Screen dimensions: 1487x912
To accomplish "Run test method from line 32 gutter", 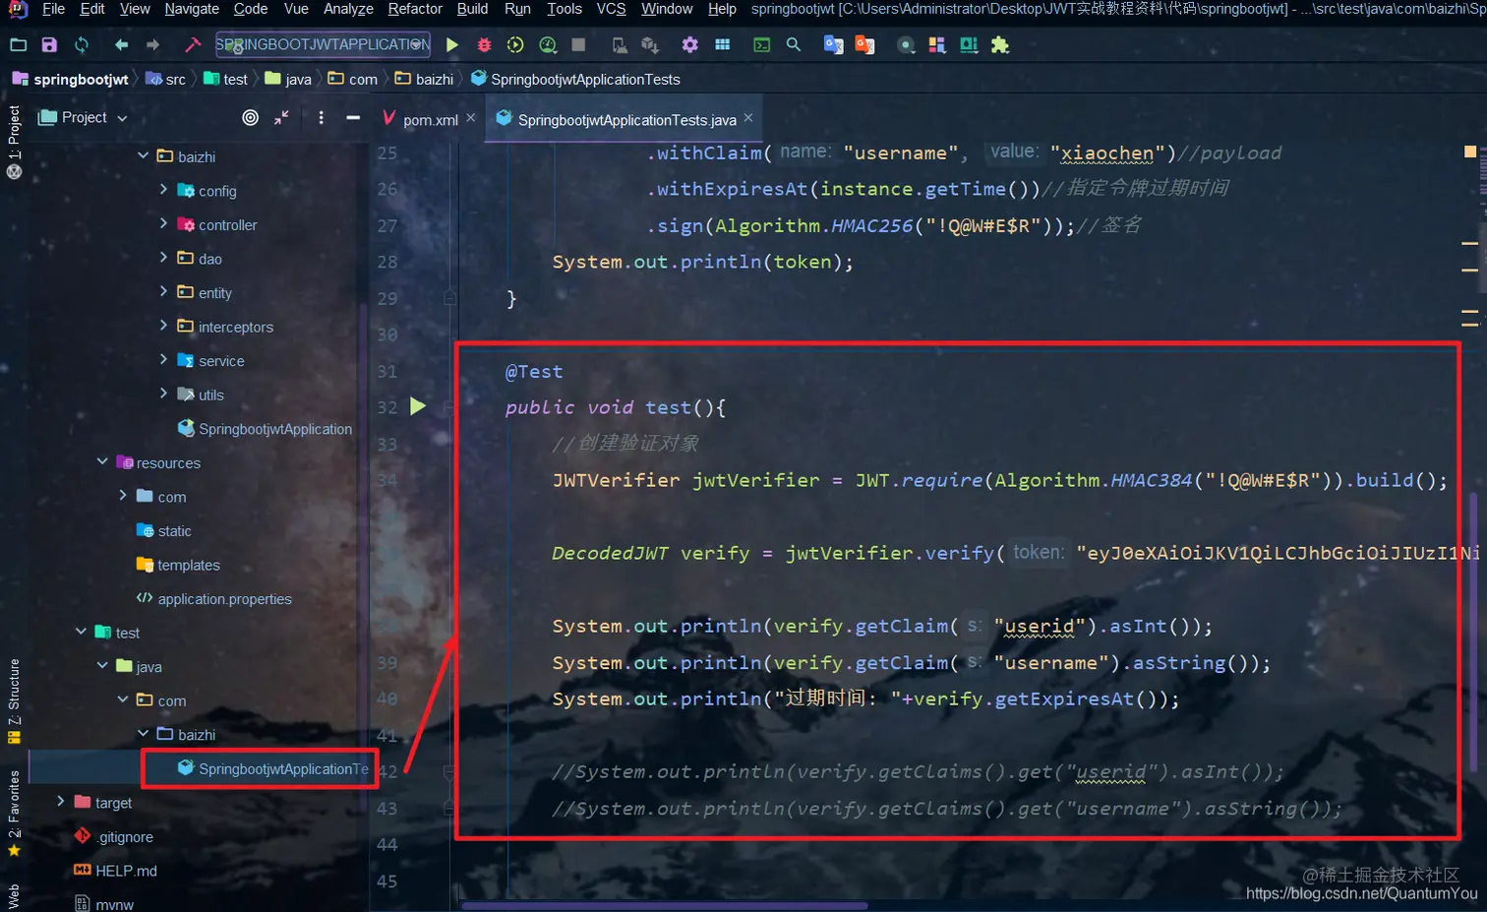I will coord(418,406).
